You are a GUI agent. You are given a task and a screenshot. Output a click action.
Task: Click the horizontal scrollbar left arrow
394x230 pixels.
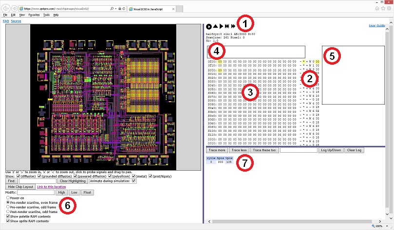point(209,221)
